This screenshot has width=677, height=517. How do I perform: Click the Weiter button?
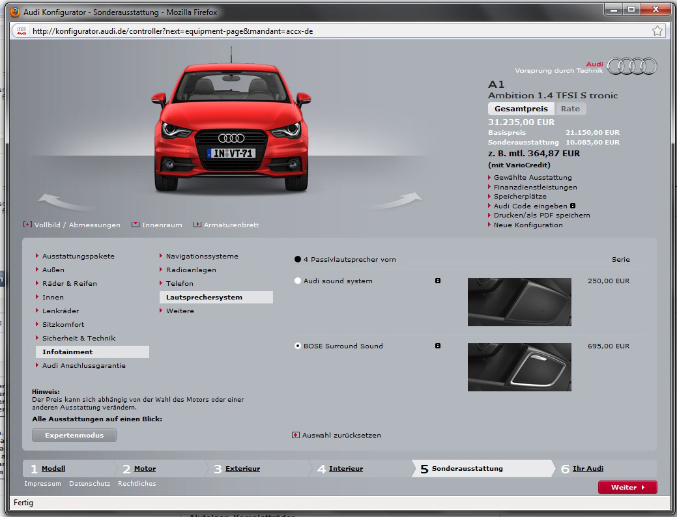click(x=627, y=487)
